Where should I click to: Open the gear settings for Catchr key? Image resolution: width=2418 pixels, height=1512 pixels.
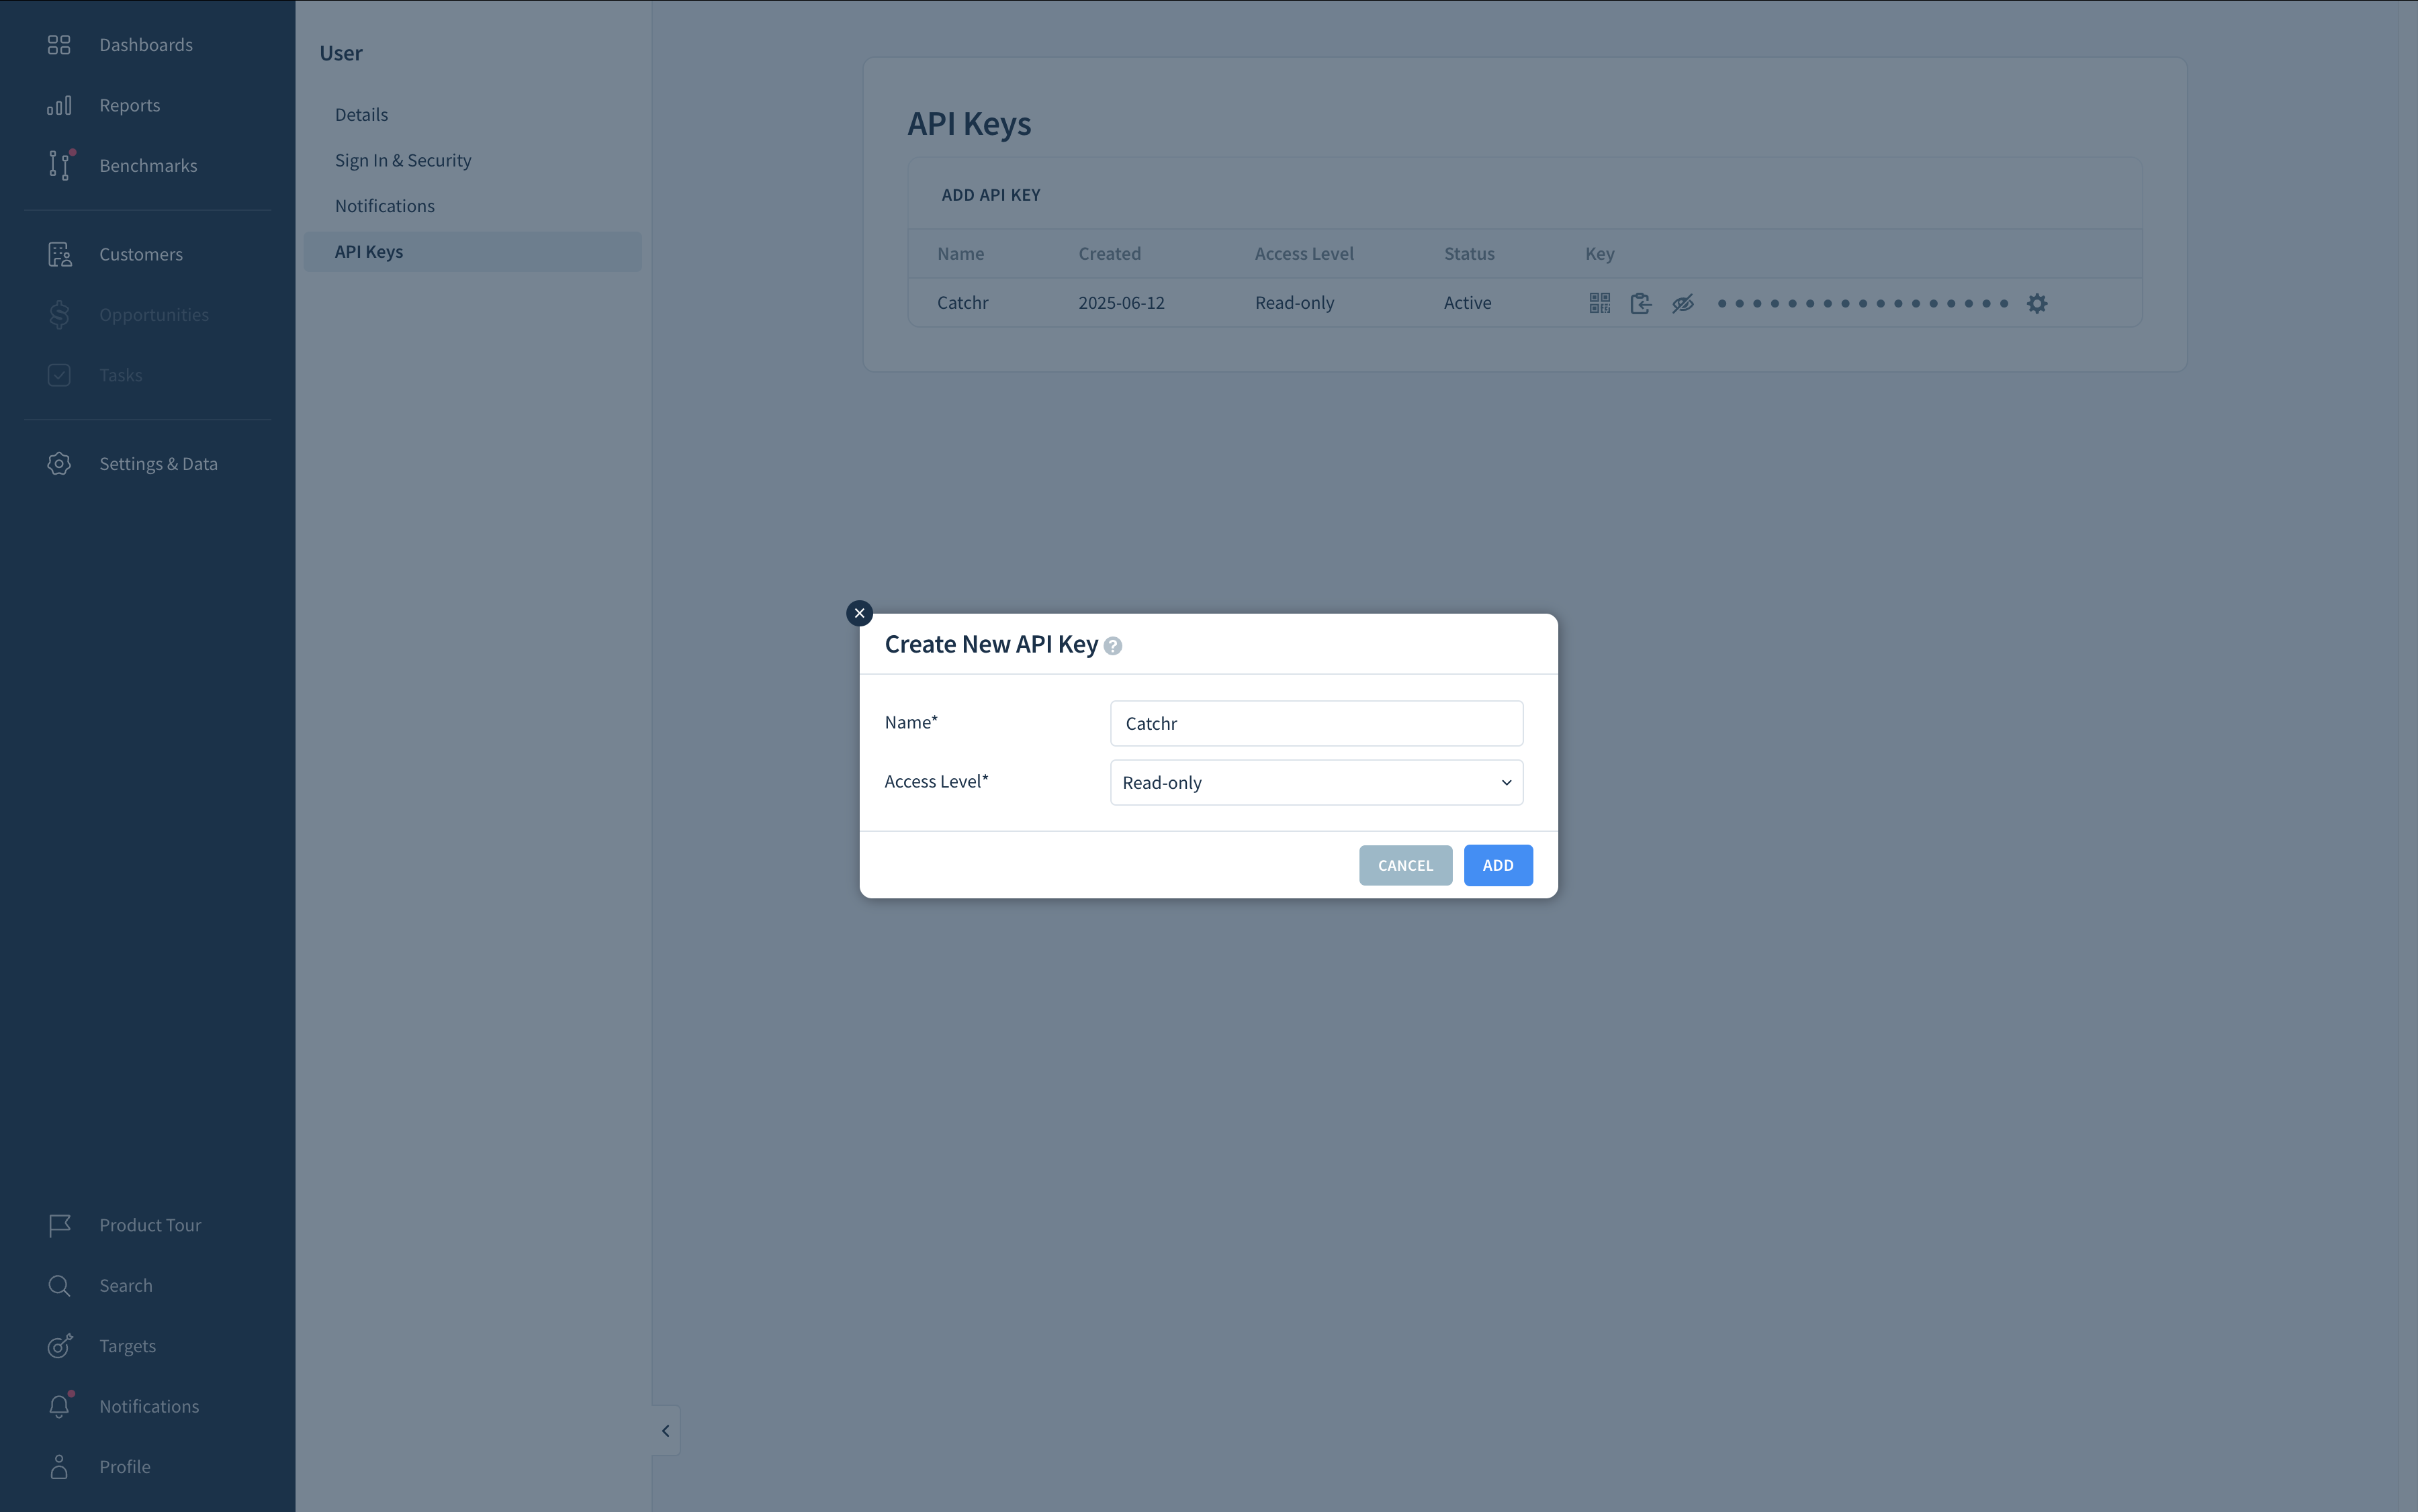pyautogui.click(x=2037, y=303)
